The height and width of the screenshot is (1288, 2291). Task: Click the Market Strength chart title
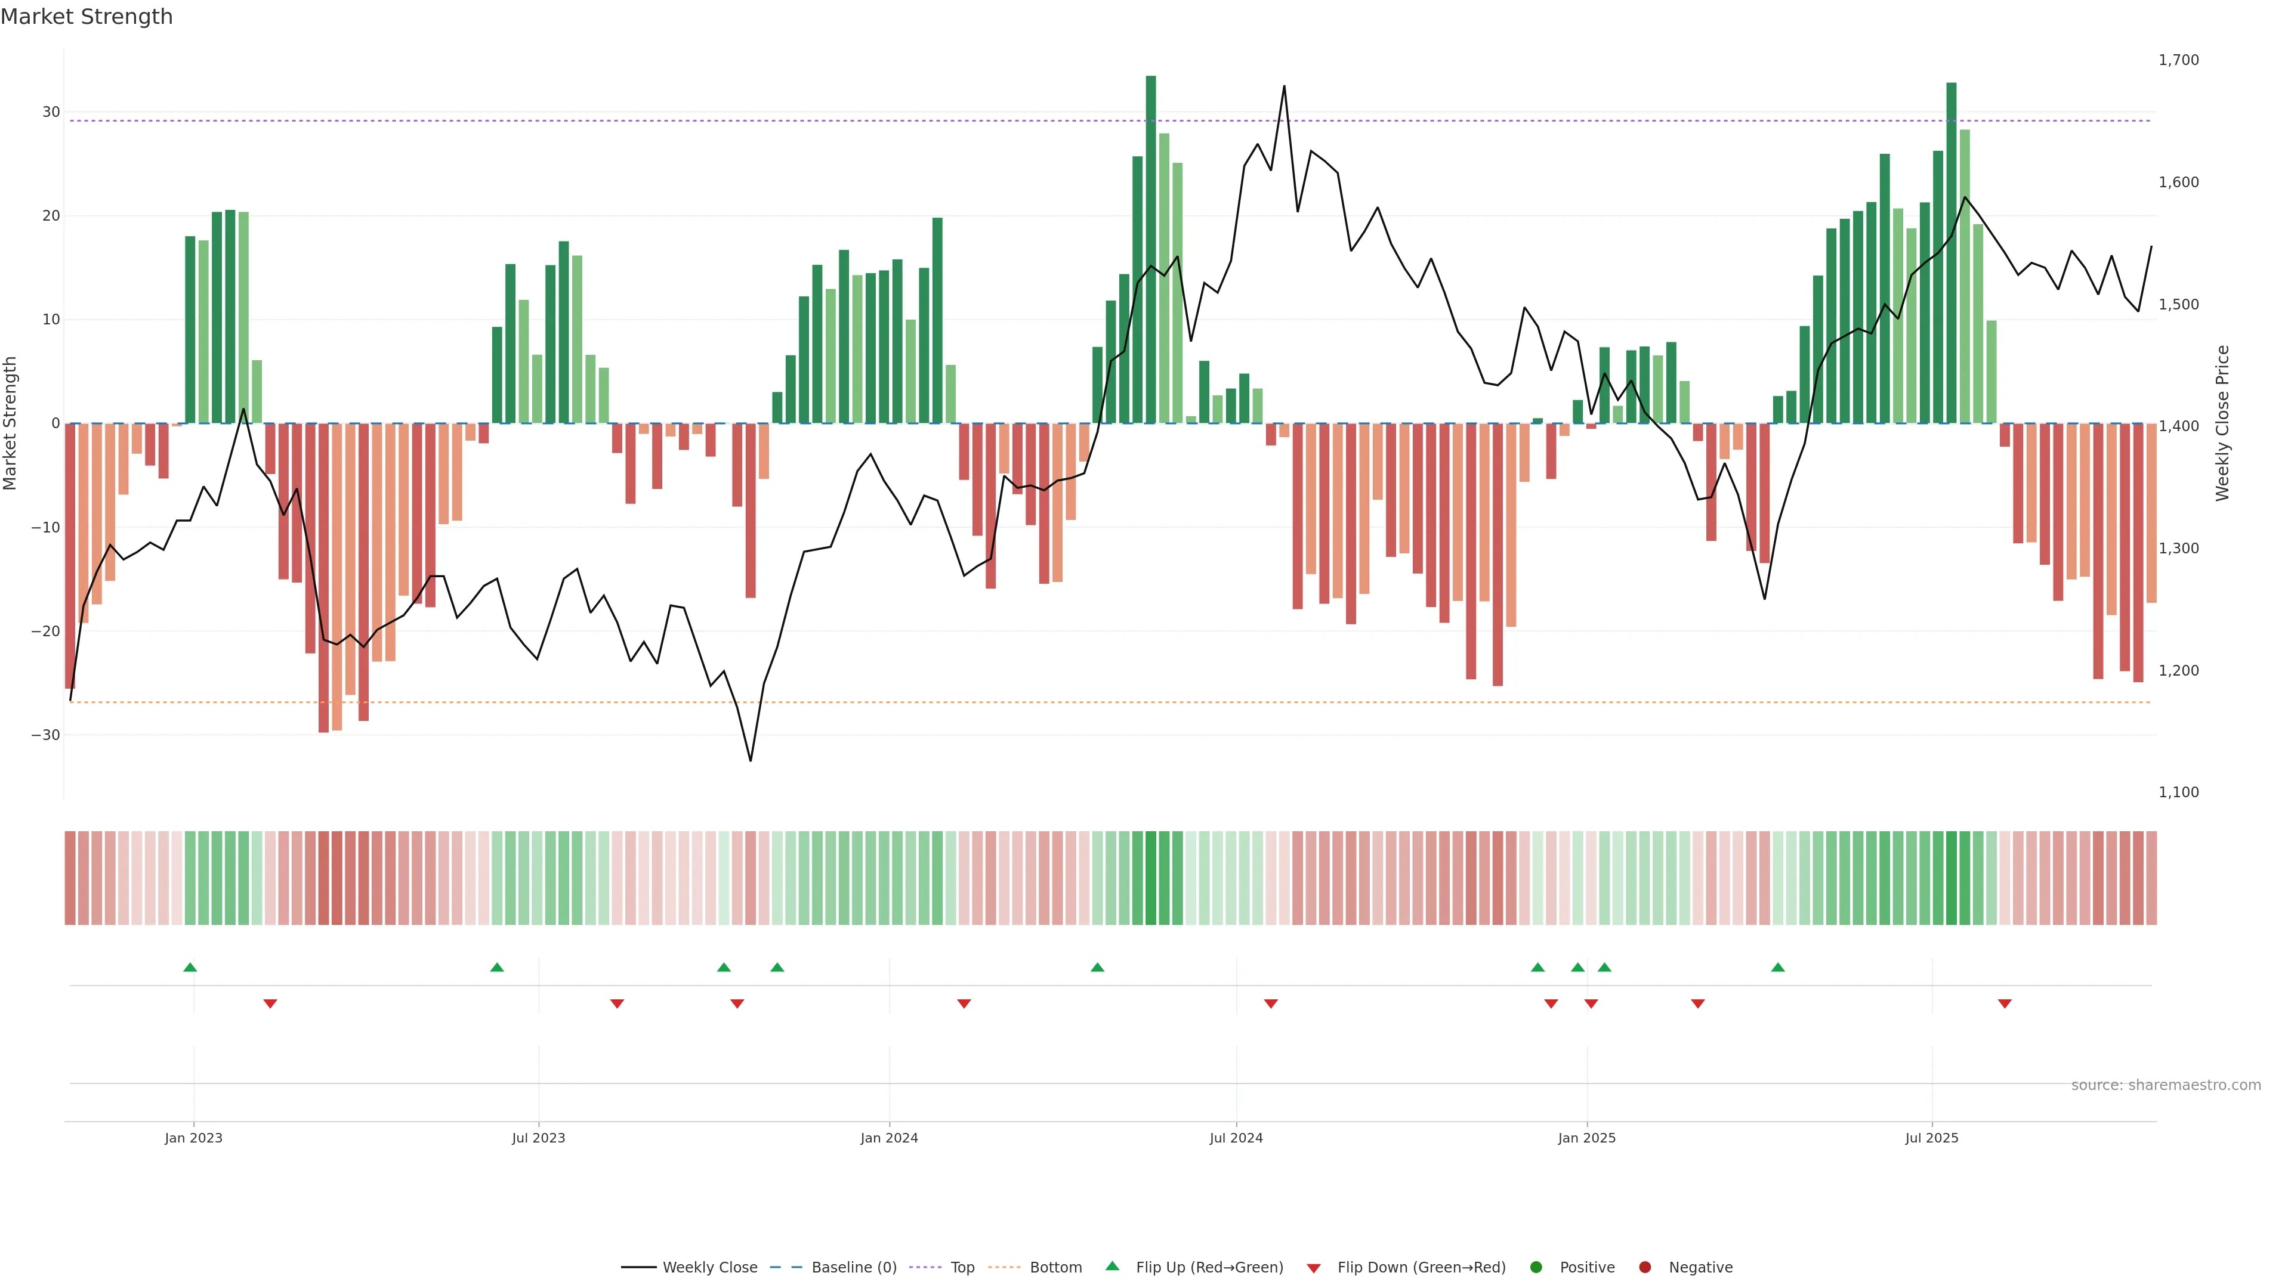point(87,17)
